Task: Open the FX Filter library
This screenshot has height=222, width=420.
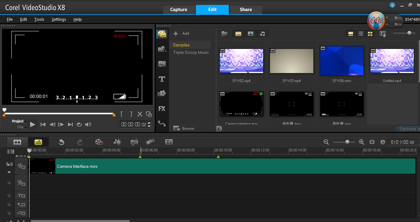Action: [x=162, y=108]
